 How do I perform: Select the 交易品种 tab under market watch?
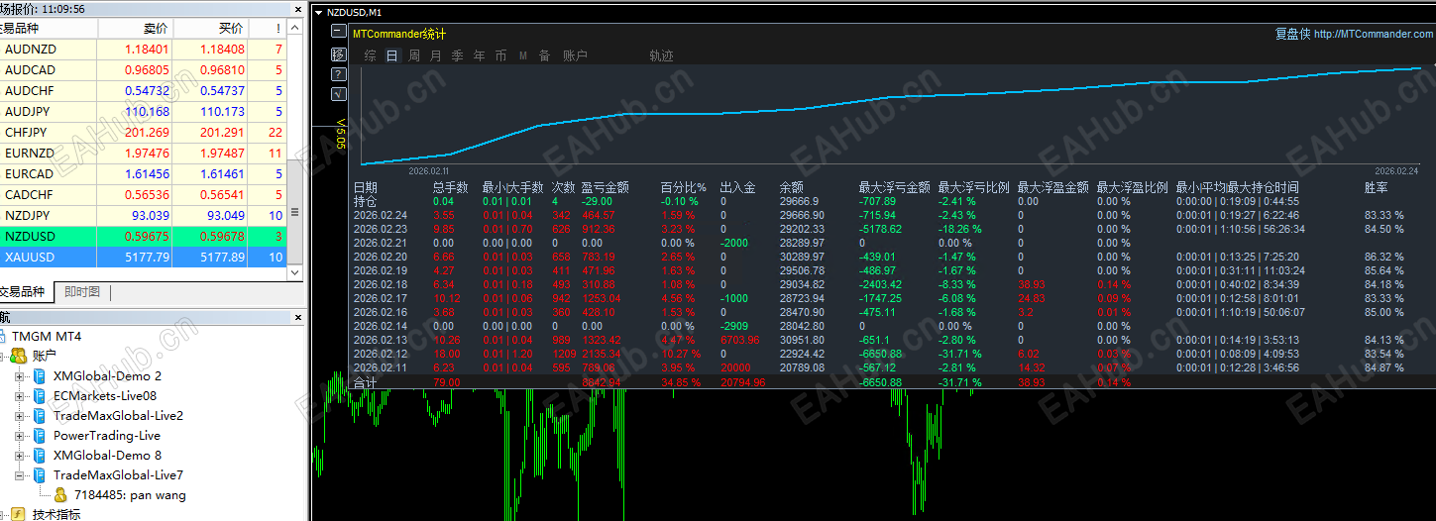tap(24, 291)
